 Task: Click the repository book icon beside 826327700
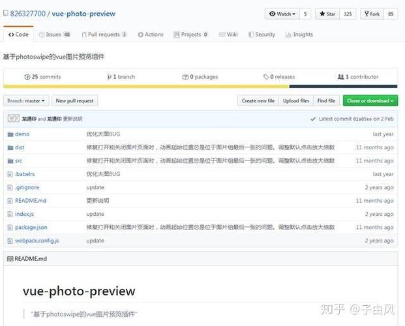pos(5,13)
